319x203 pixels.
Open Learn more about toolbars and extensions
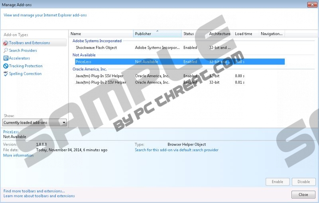point(39,196)
